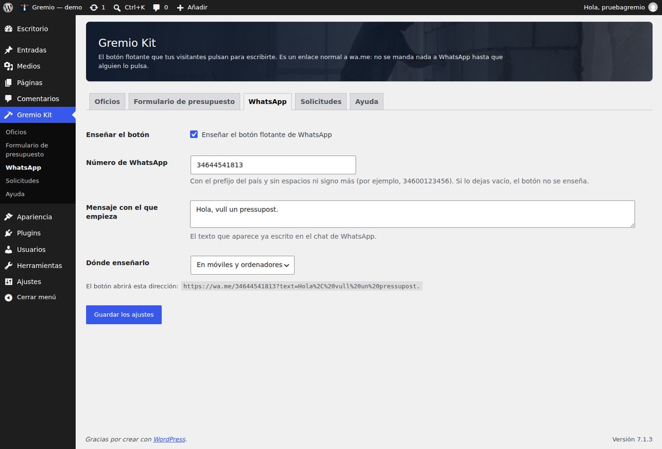Open Solicitudes in the sidebar submenu
662x449 pixels.
(x=22, y=181)
